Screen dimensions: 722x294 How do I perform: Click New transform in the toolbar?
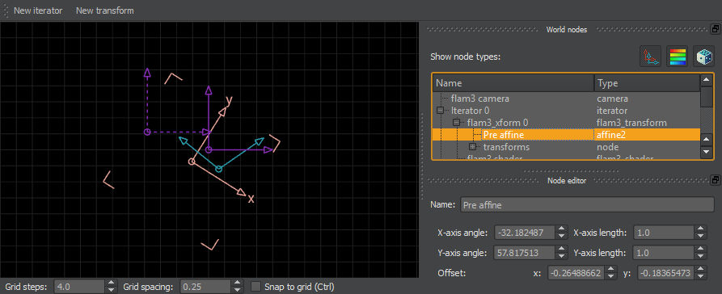point(104,10)
